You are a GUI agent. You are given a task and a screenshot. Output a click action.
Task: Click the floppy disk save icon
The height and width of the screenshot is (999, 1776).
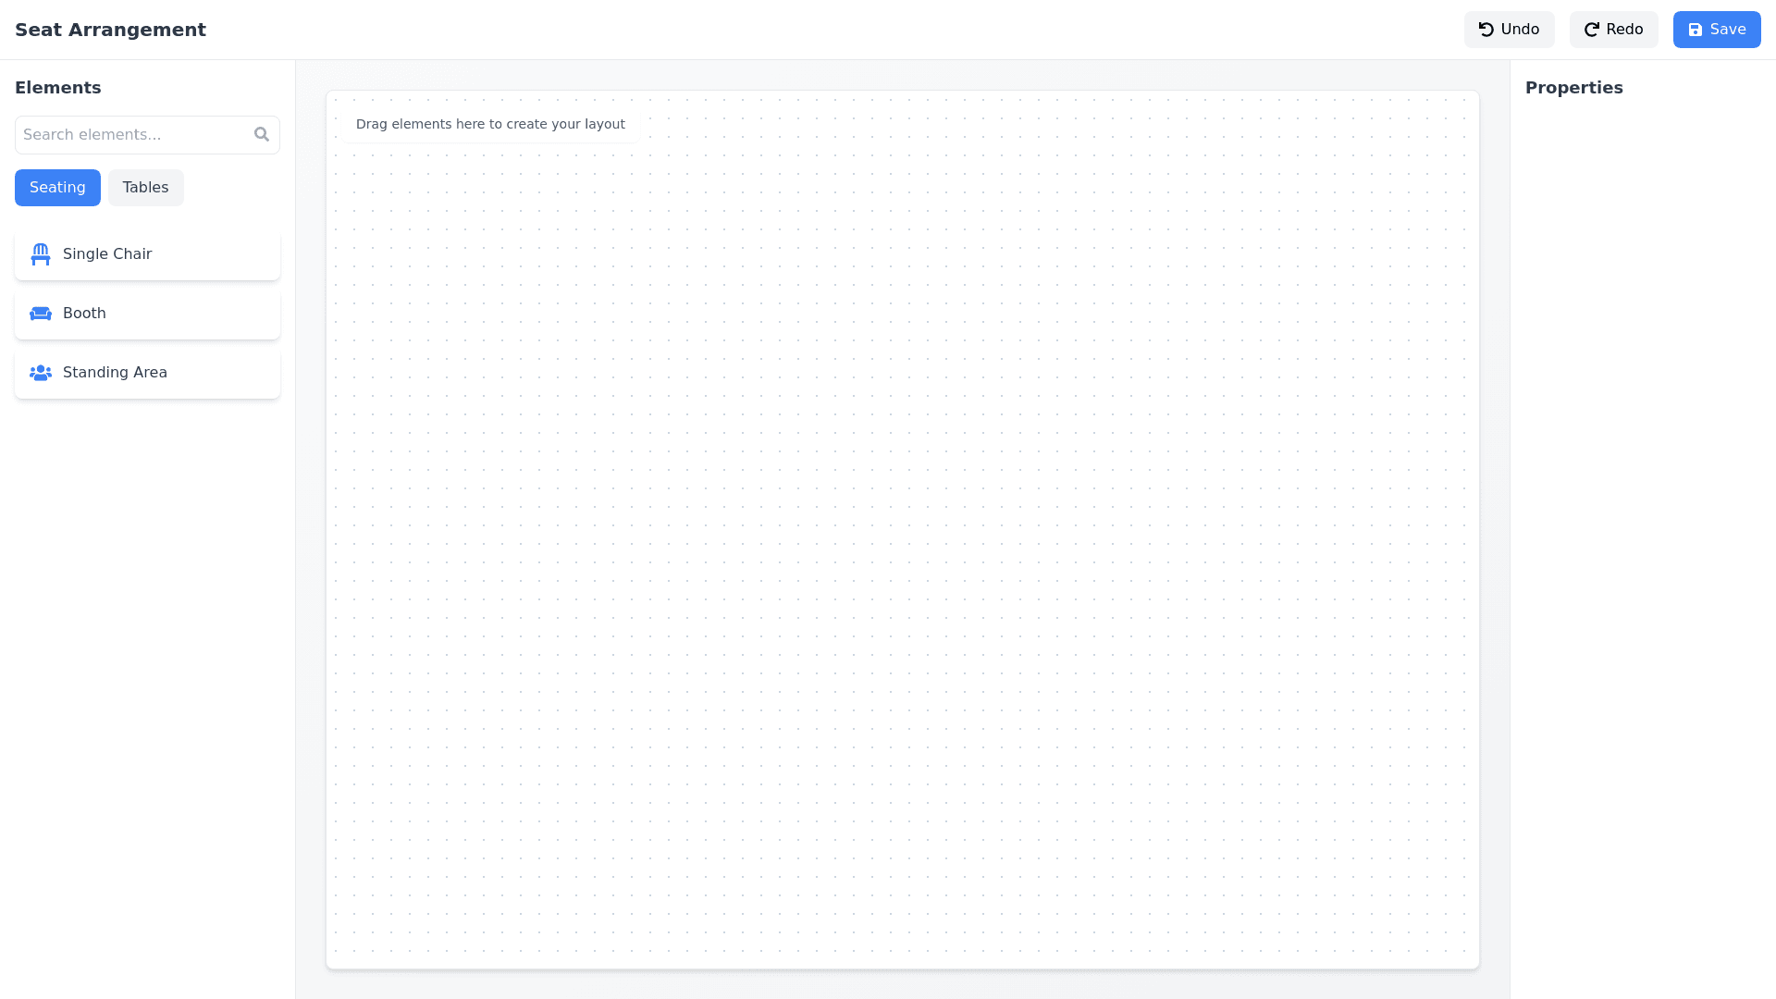[1696, 30]
